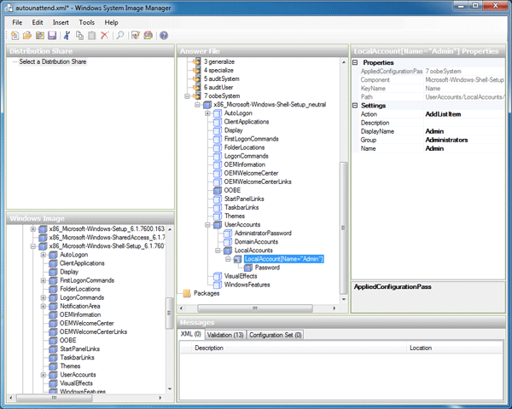Select Password item under LocalAccount

(266, 268)
